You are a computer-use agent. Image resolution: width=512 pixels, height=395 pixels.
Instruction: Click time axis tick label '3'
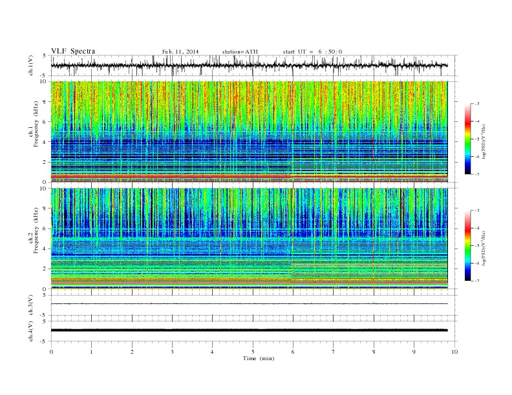tap(172, 352)
